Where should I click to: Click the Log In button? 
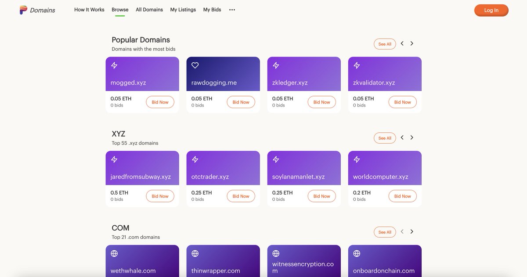pyautogui.click(x=491, y=10)
